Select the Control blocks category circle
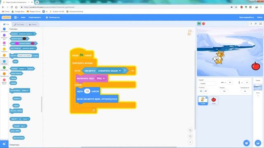The height and width of the screenshot is (148, 264). coord(4,55)
